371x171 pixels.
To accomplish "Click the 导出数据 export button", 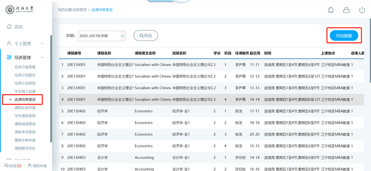I will coord(344,36).
